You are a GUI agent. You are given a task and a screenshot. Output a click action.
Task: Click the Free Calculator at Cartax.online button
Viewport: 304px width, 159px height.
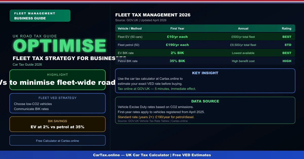[58, 141]
